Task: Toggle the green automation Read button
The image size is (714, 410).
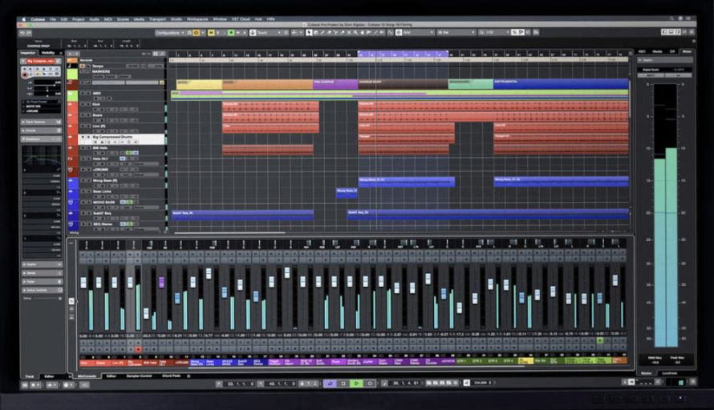Action: [x=231, y=33]
